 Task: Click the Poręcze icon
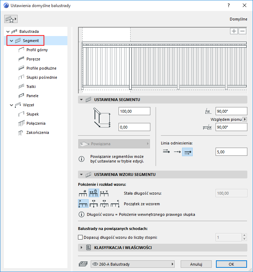coord(21,59)
